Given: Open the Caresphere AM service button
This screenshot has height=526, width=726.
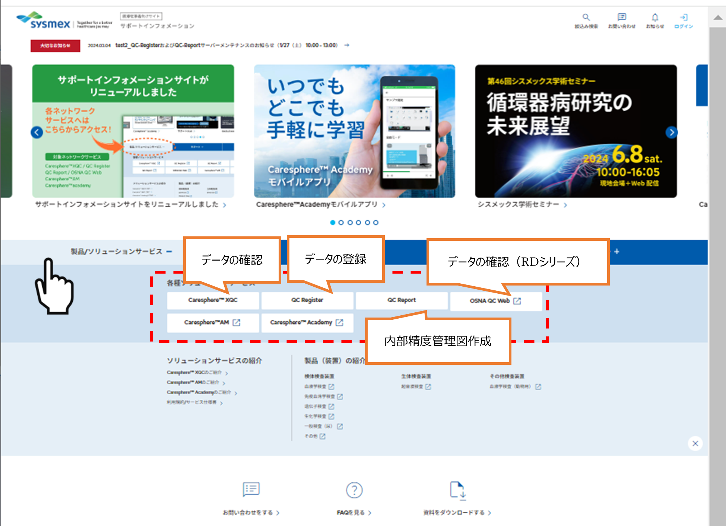Looking at the screenshot, I should click(213, 323).
